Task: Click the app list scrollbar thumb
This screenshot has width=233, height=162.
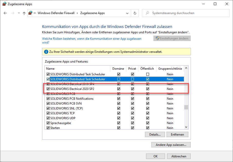Action: point(186,107)
